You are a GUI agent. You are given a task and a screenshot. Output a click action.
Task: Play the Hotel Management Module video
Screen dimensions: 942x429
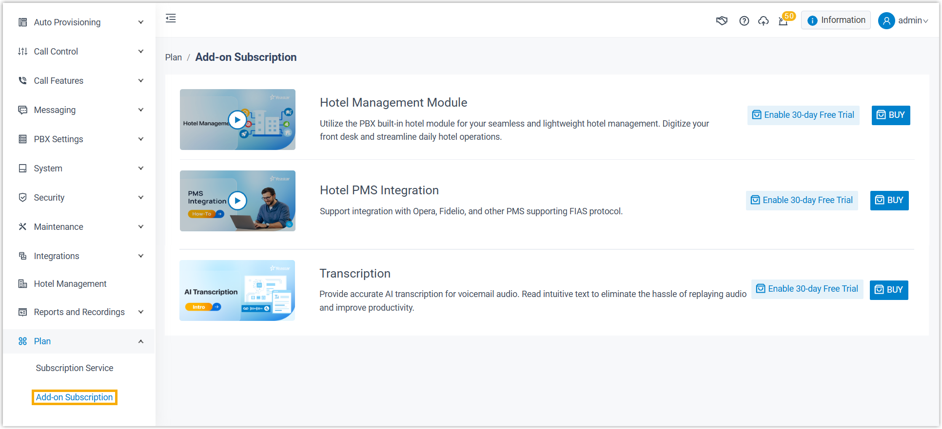(x=237, y=119)
